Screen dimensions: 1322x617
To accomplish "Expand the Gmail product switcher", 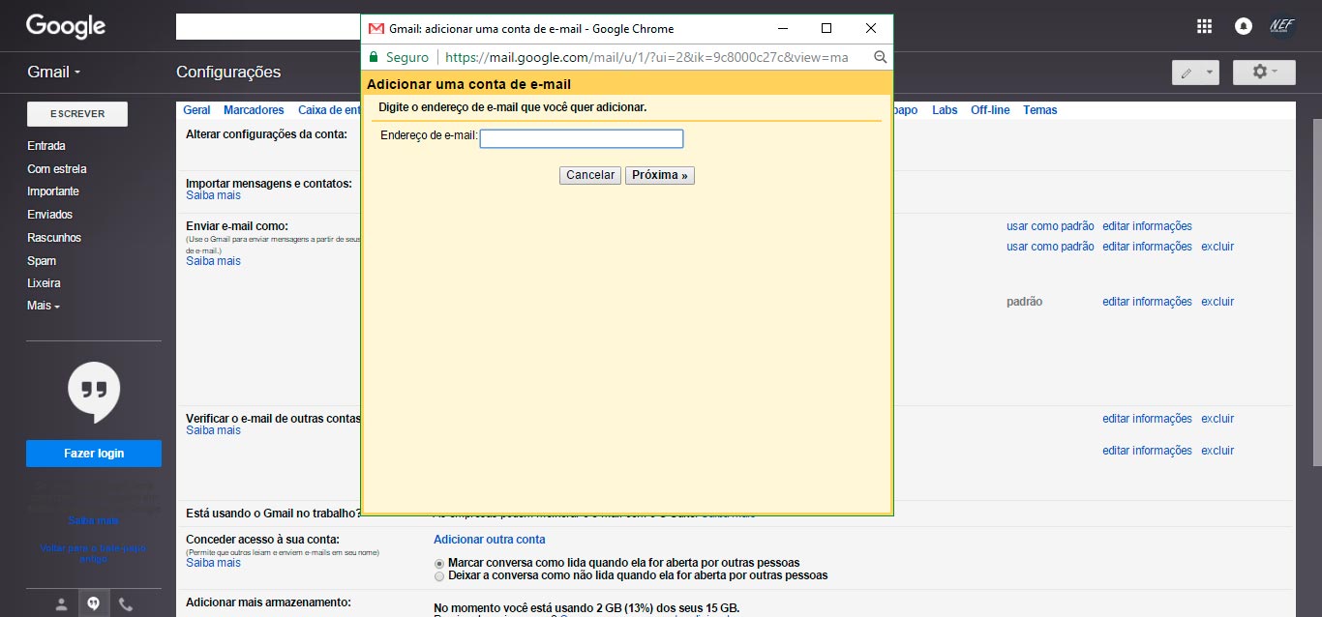I will [54, 72].
